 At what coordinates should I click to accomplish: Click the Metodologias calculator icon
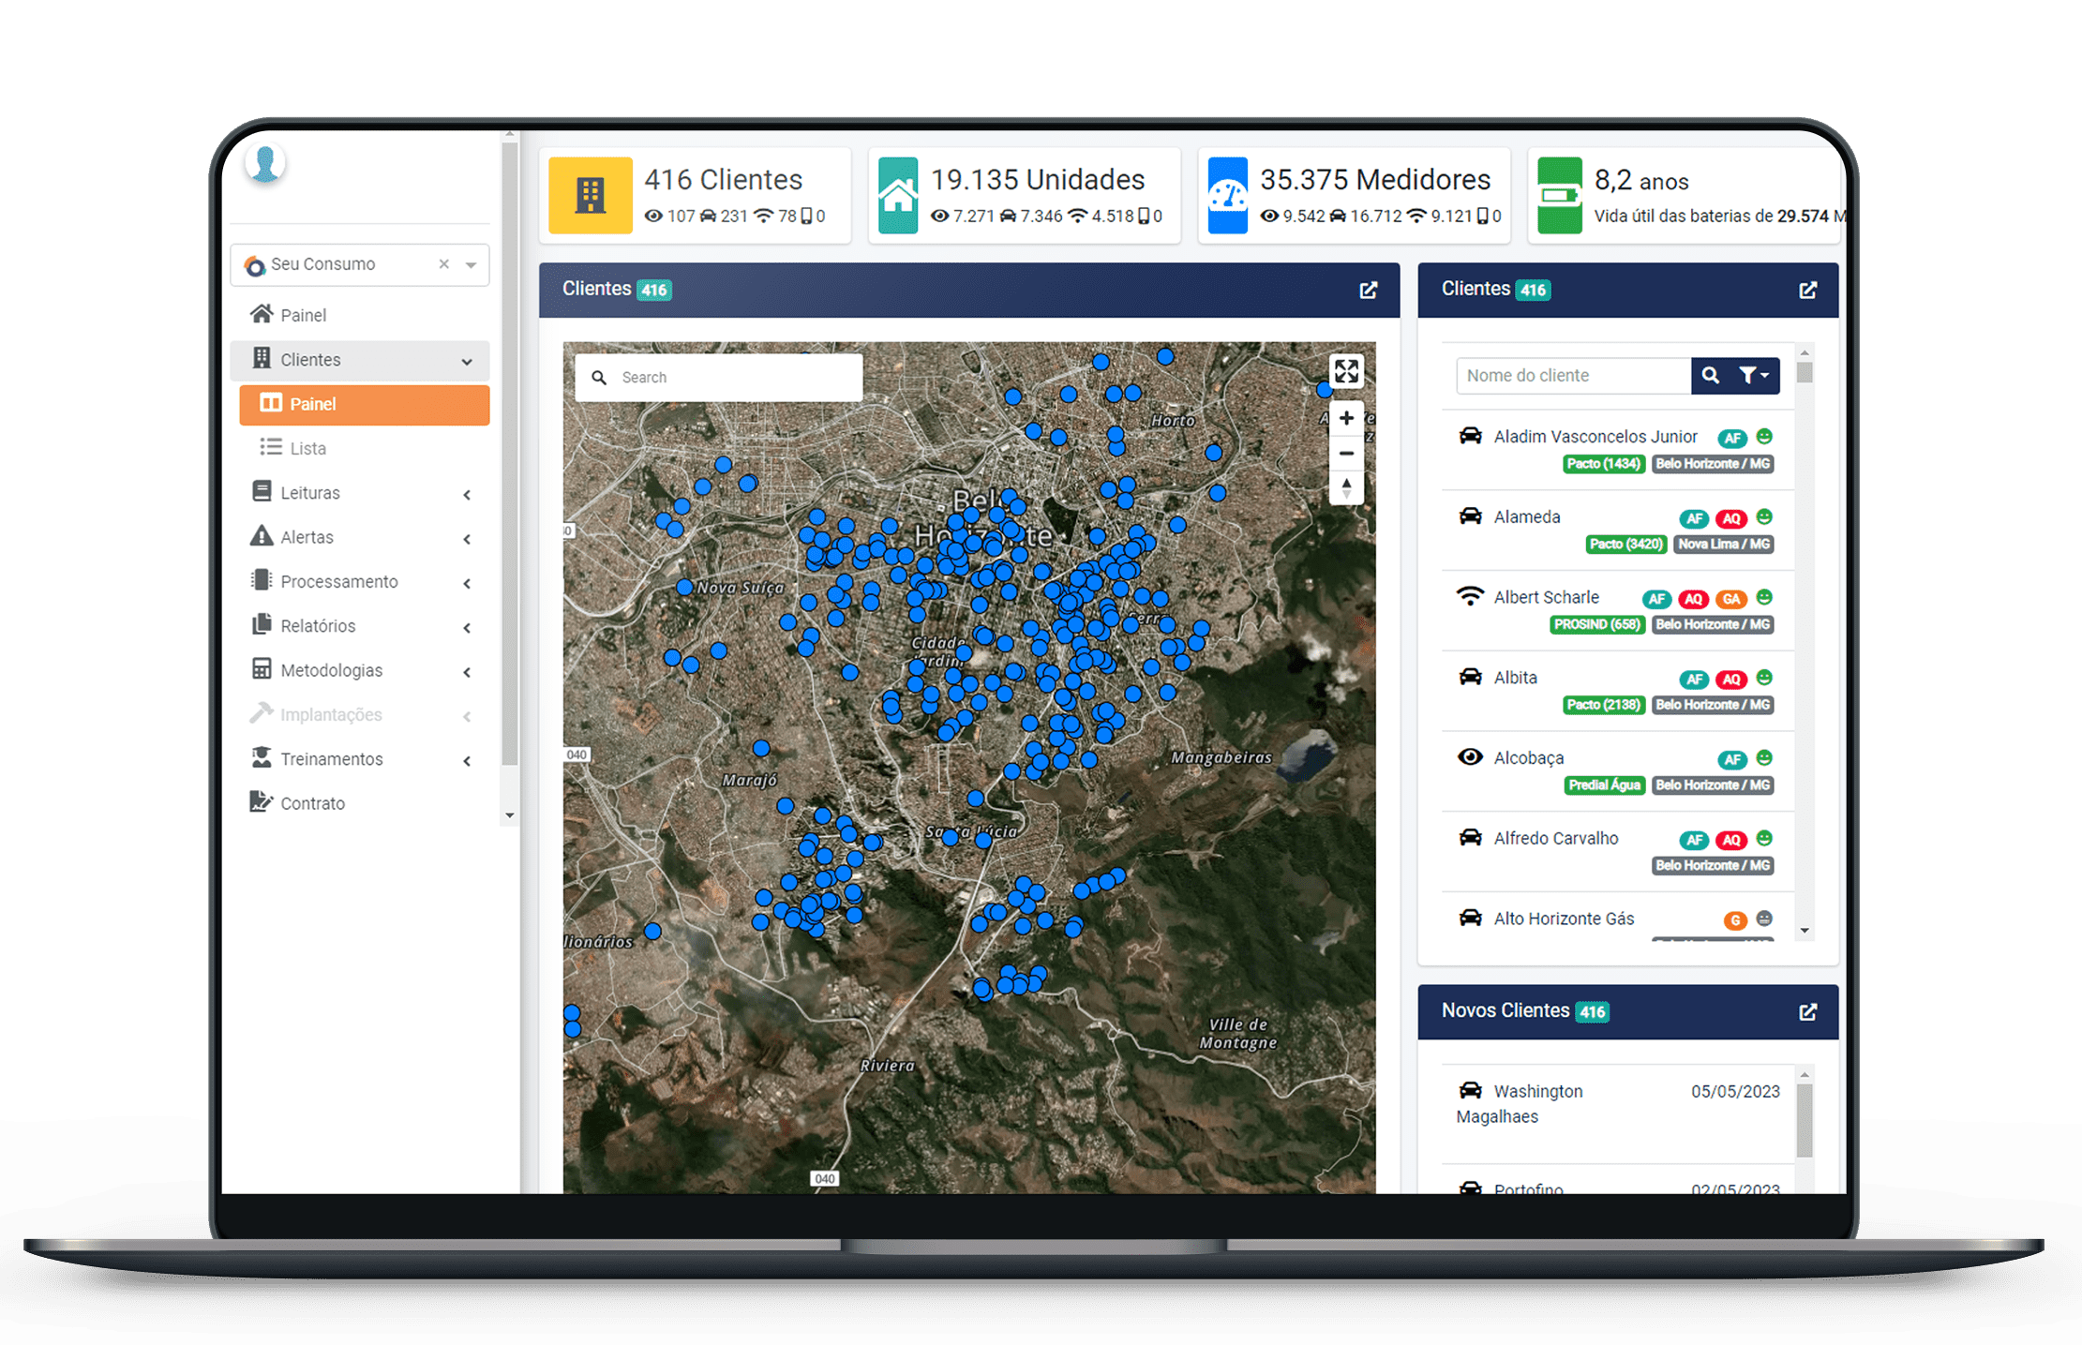tap(262, 668)
